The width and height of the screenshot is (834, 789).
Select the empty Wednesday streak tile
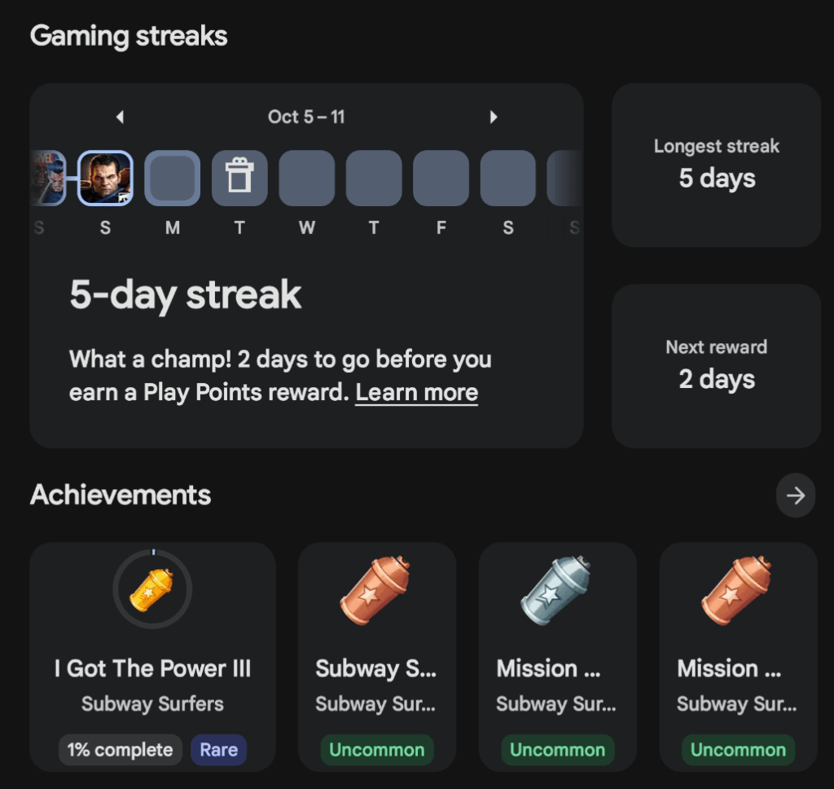[x=307, y=178]
